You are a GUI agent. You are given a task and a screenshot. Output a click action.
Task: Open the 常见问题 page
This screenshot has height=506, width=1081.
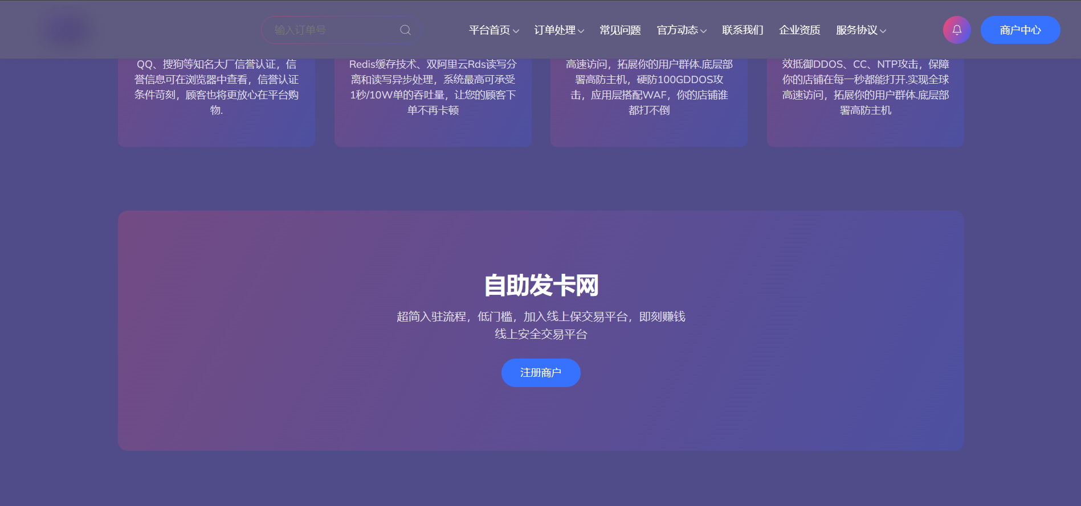(620, 30)
